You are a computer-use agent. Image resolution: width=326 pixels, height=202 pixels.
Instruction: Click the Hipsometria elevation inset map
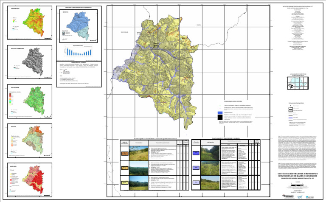click(30, 22)
